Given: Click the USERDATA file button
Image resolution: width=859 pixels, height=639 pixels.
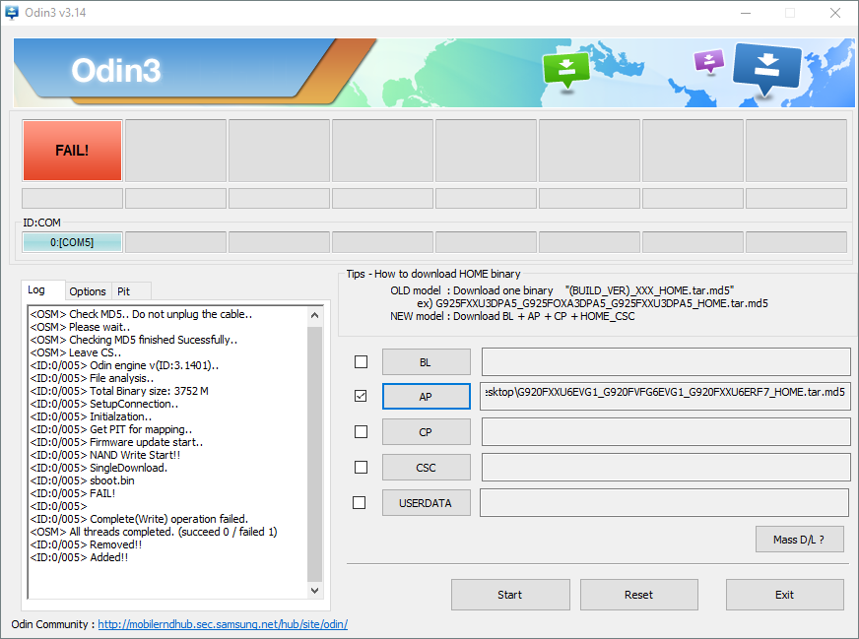Looking at the screenshot, I should click(x=427, y=503).
